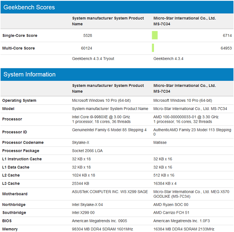Image resolution: width=234 pixels, height=232 pixels.
Task: Click the Socket 2066 LGA package value
Action: [87, 151]
